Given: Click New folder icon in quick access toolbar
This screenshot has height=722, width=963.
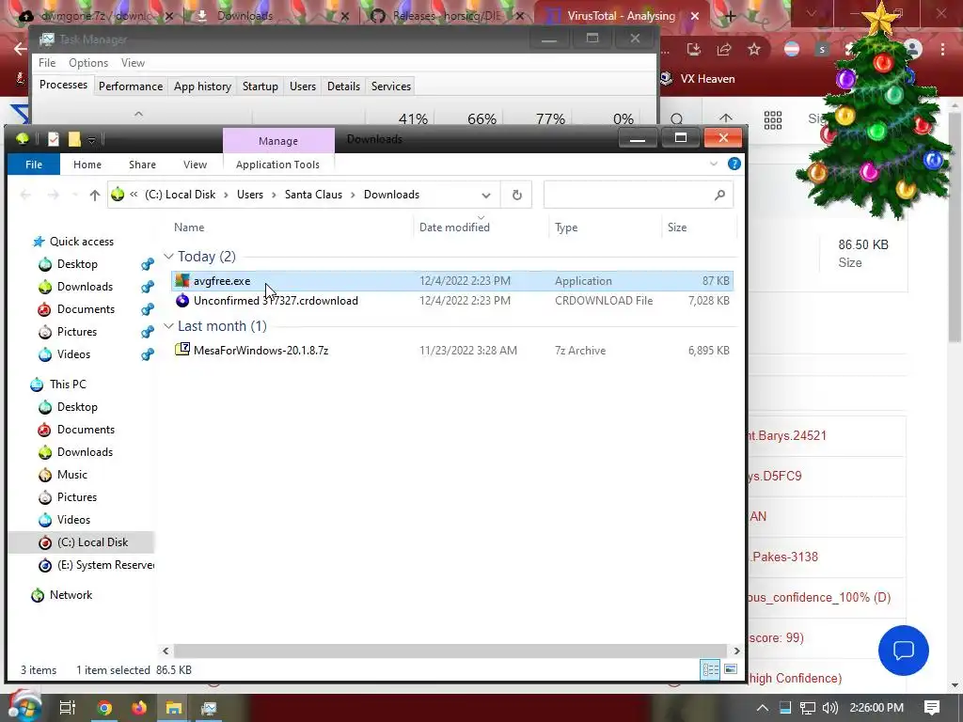Looking at the screenshot, I should [74, 139].
